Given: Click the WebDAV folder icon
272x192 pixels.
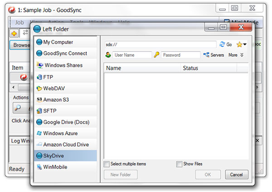Looking at the screenshot, I should [39, 89].
